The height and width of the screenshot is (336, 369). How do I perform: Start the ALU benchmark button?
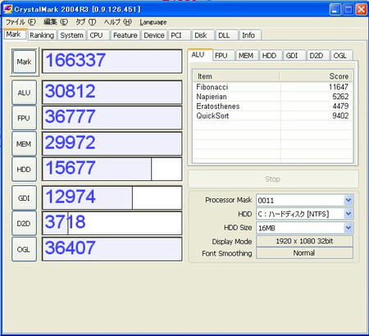[x=24, y=93]
